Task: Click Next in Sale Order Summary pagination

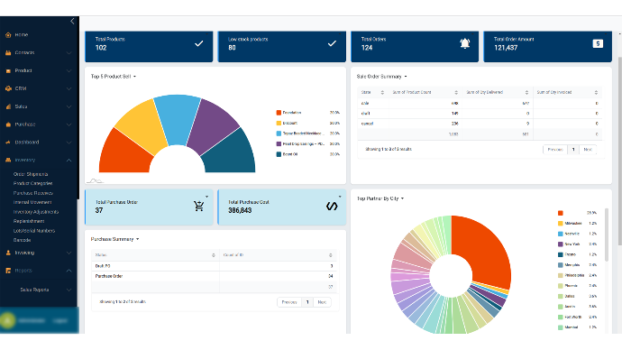Action: tap(588, 150)
